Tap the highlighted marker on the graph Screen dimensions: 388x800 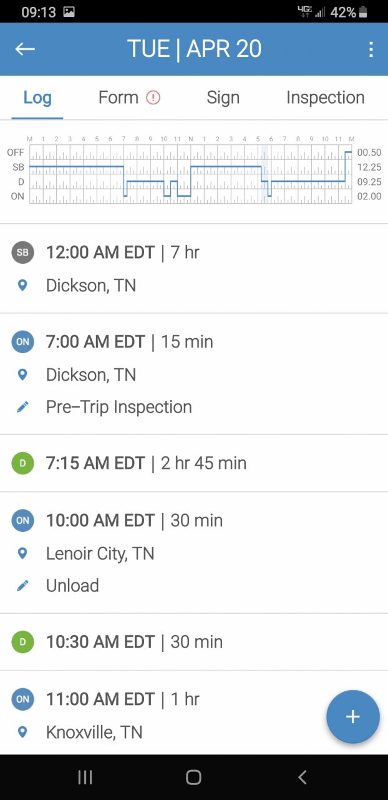(x=264, y=174)
